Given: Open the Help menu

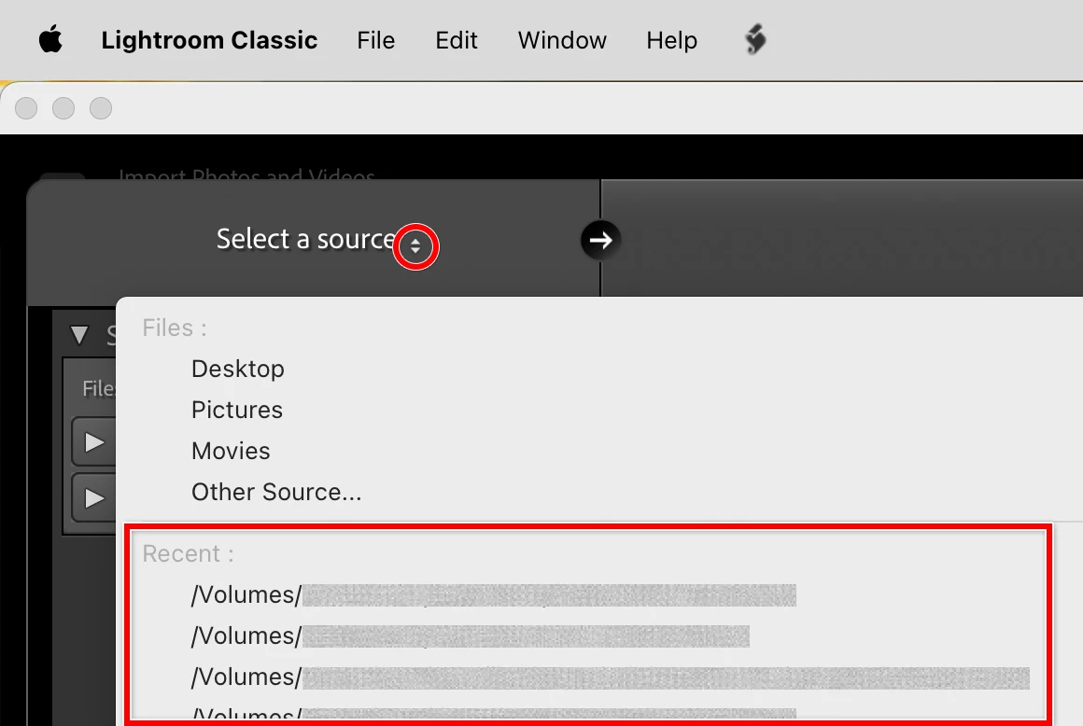Looking at the screenshot, I should [x=671, y=40].
